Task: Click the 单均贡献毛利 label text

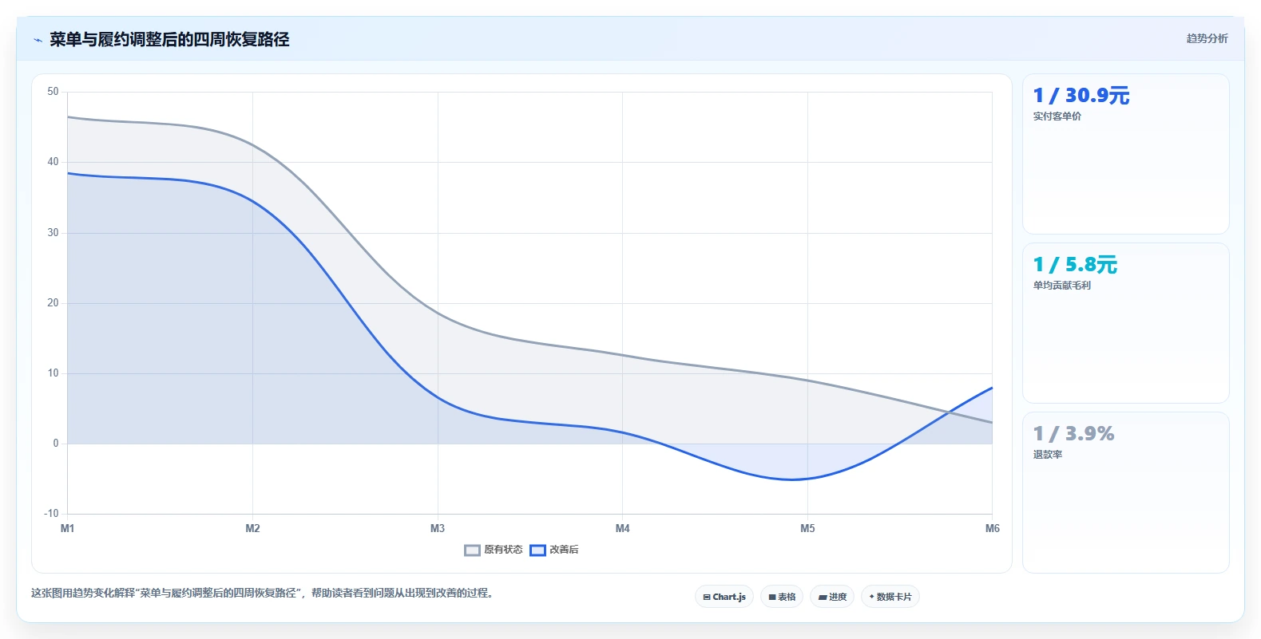Action: point(1062,286)
